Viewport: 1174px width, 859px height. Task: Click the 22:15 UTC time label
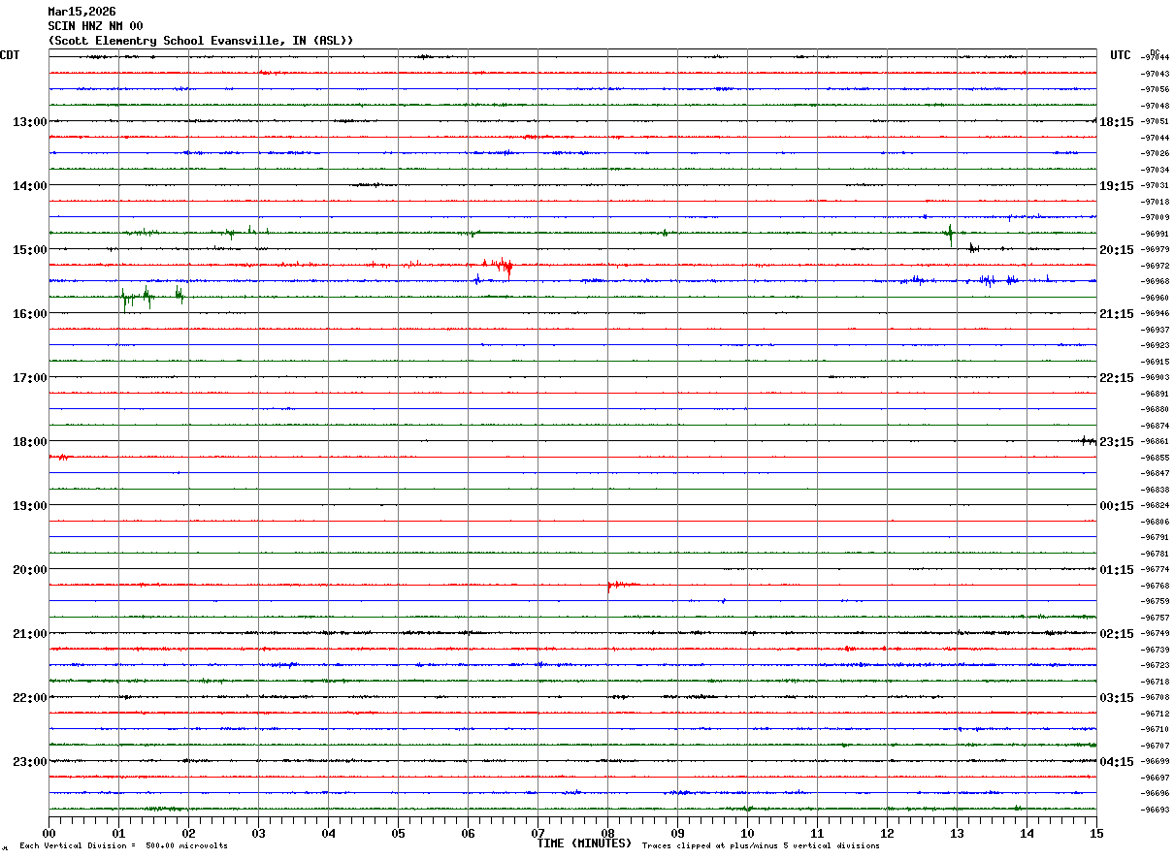[1117, 378]
